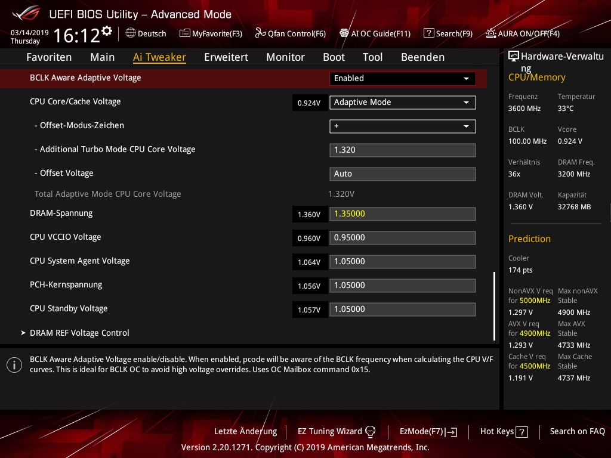Click the CPU/Memory section heading
The width and height of the screenshot is (611, 458).
click(x=536, y=78)
